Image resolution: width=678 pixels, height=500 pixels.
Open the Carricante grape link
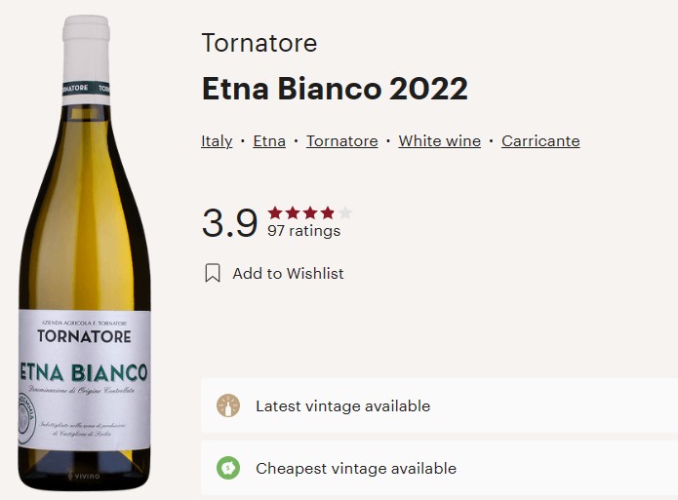pos(540,141)
